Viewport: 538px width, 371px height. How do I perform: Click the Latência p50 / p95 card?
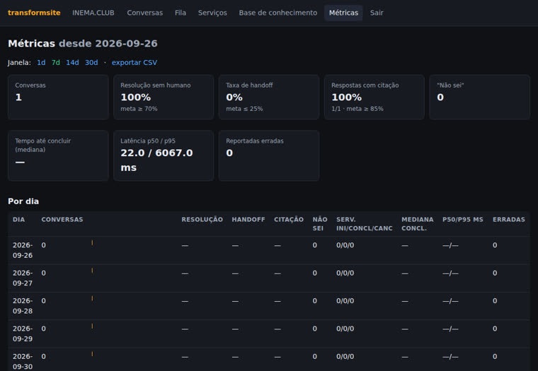(164, 155)
